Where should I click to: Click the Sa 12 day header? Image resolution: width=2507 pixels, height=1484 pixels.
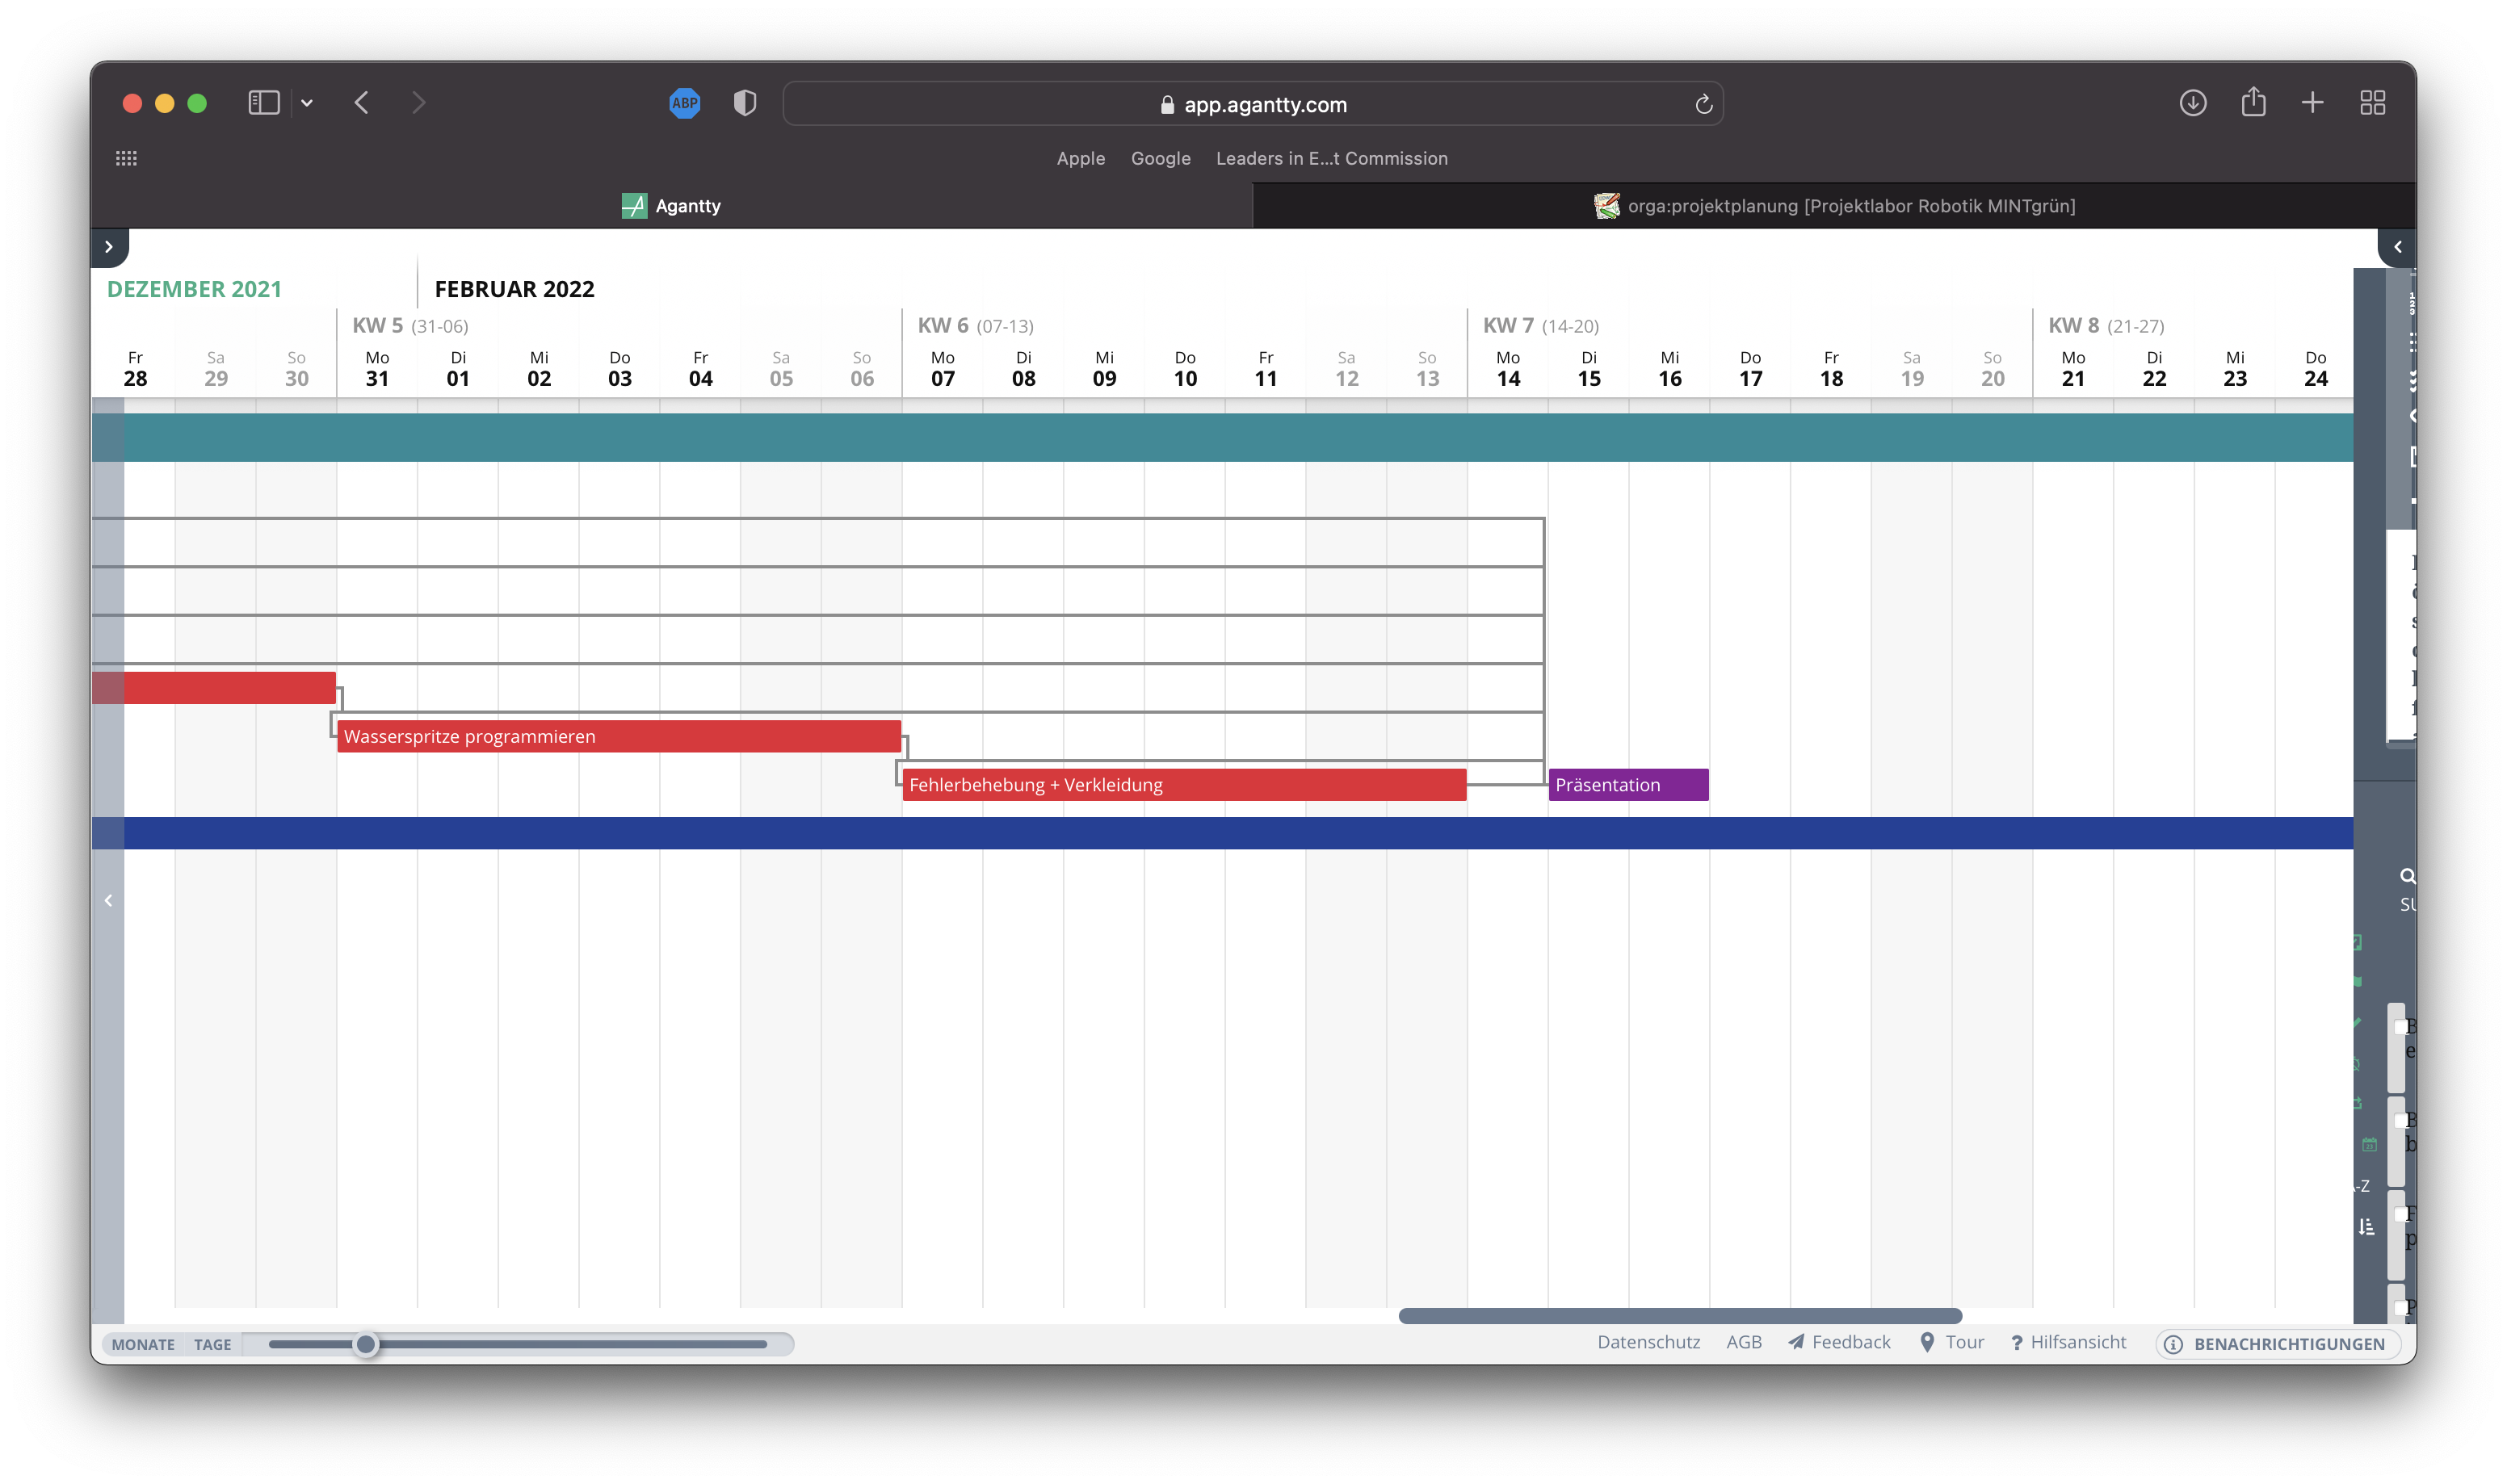coord(1346,369)
